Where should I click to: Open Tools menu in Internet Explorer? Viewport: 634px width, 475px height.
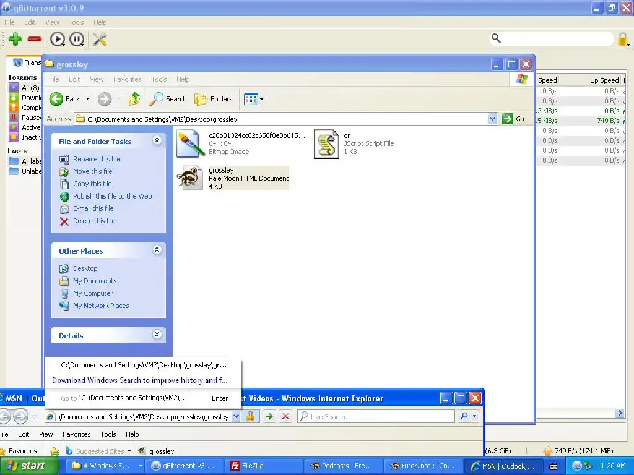pyautogui.click(x=108, y=434)
